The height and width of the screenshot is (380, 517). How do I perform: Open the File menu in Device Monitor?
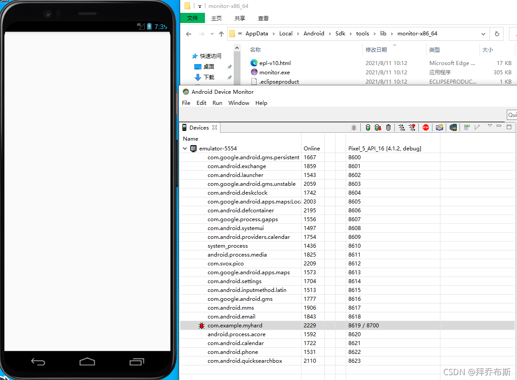coord(186,103)
